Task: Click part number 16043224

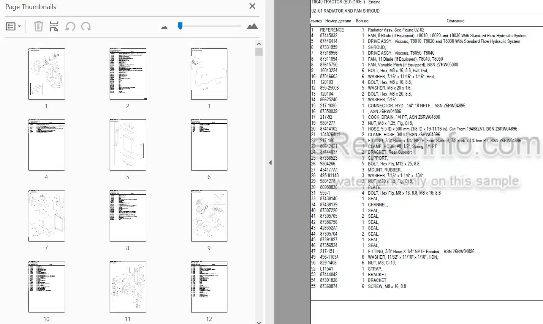Action: pos(329,71)
